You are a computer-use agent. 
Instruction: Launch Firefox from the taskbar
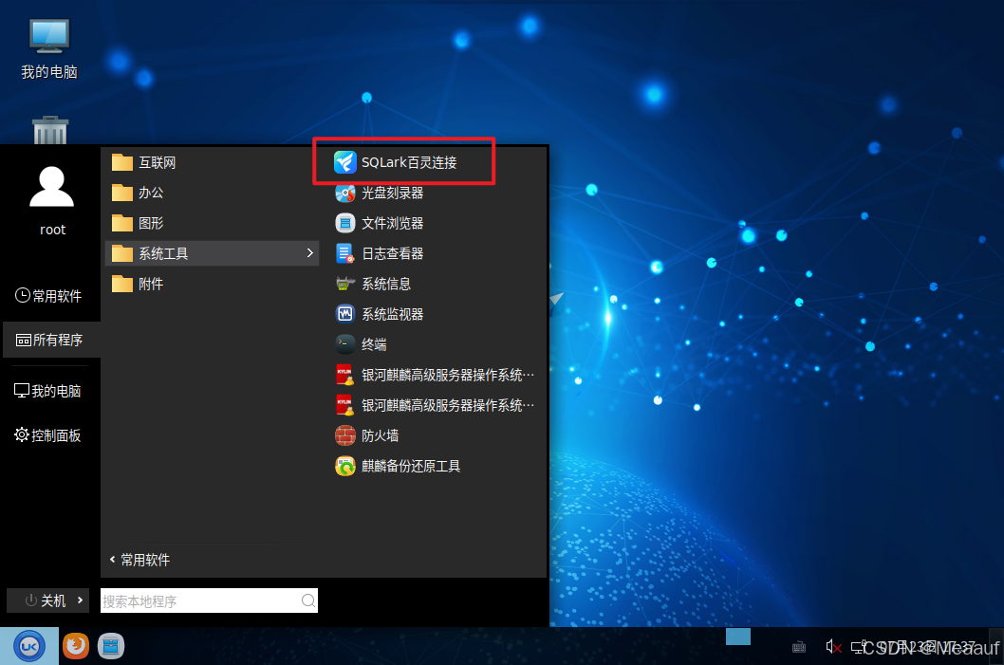point(76,646)
